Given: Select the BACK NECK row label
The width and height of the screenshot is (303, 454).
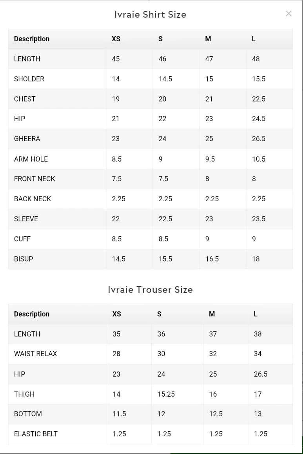Looking at the screenshot, I should point(33,199).
